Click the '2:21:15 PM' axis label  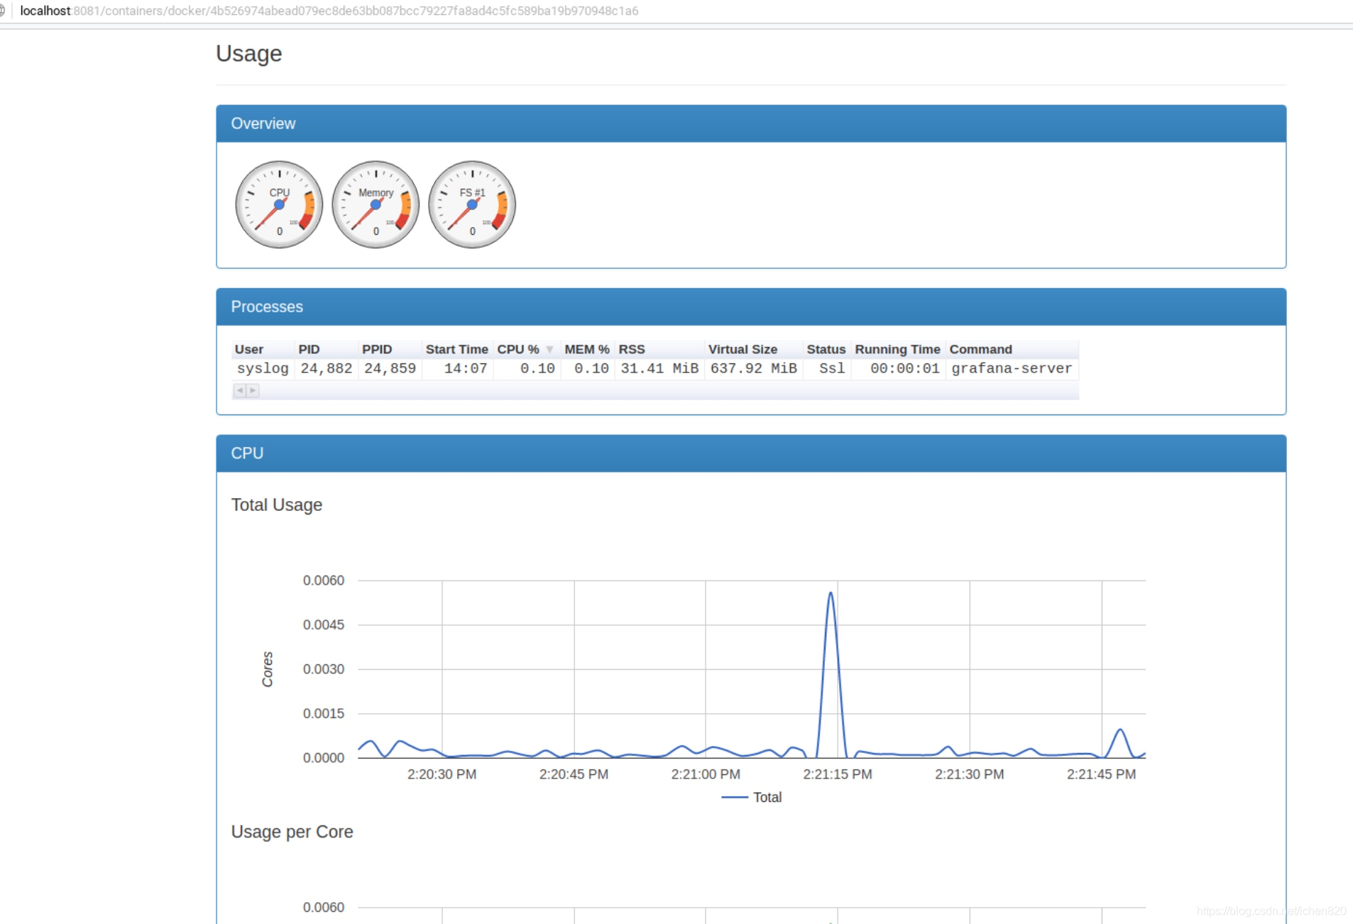[838, 774]
